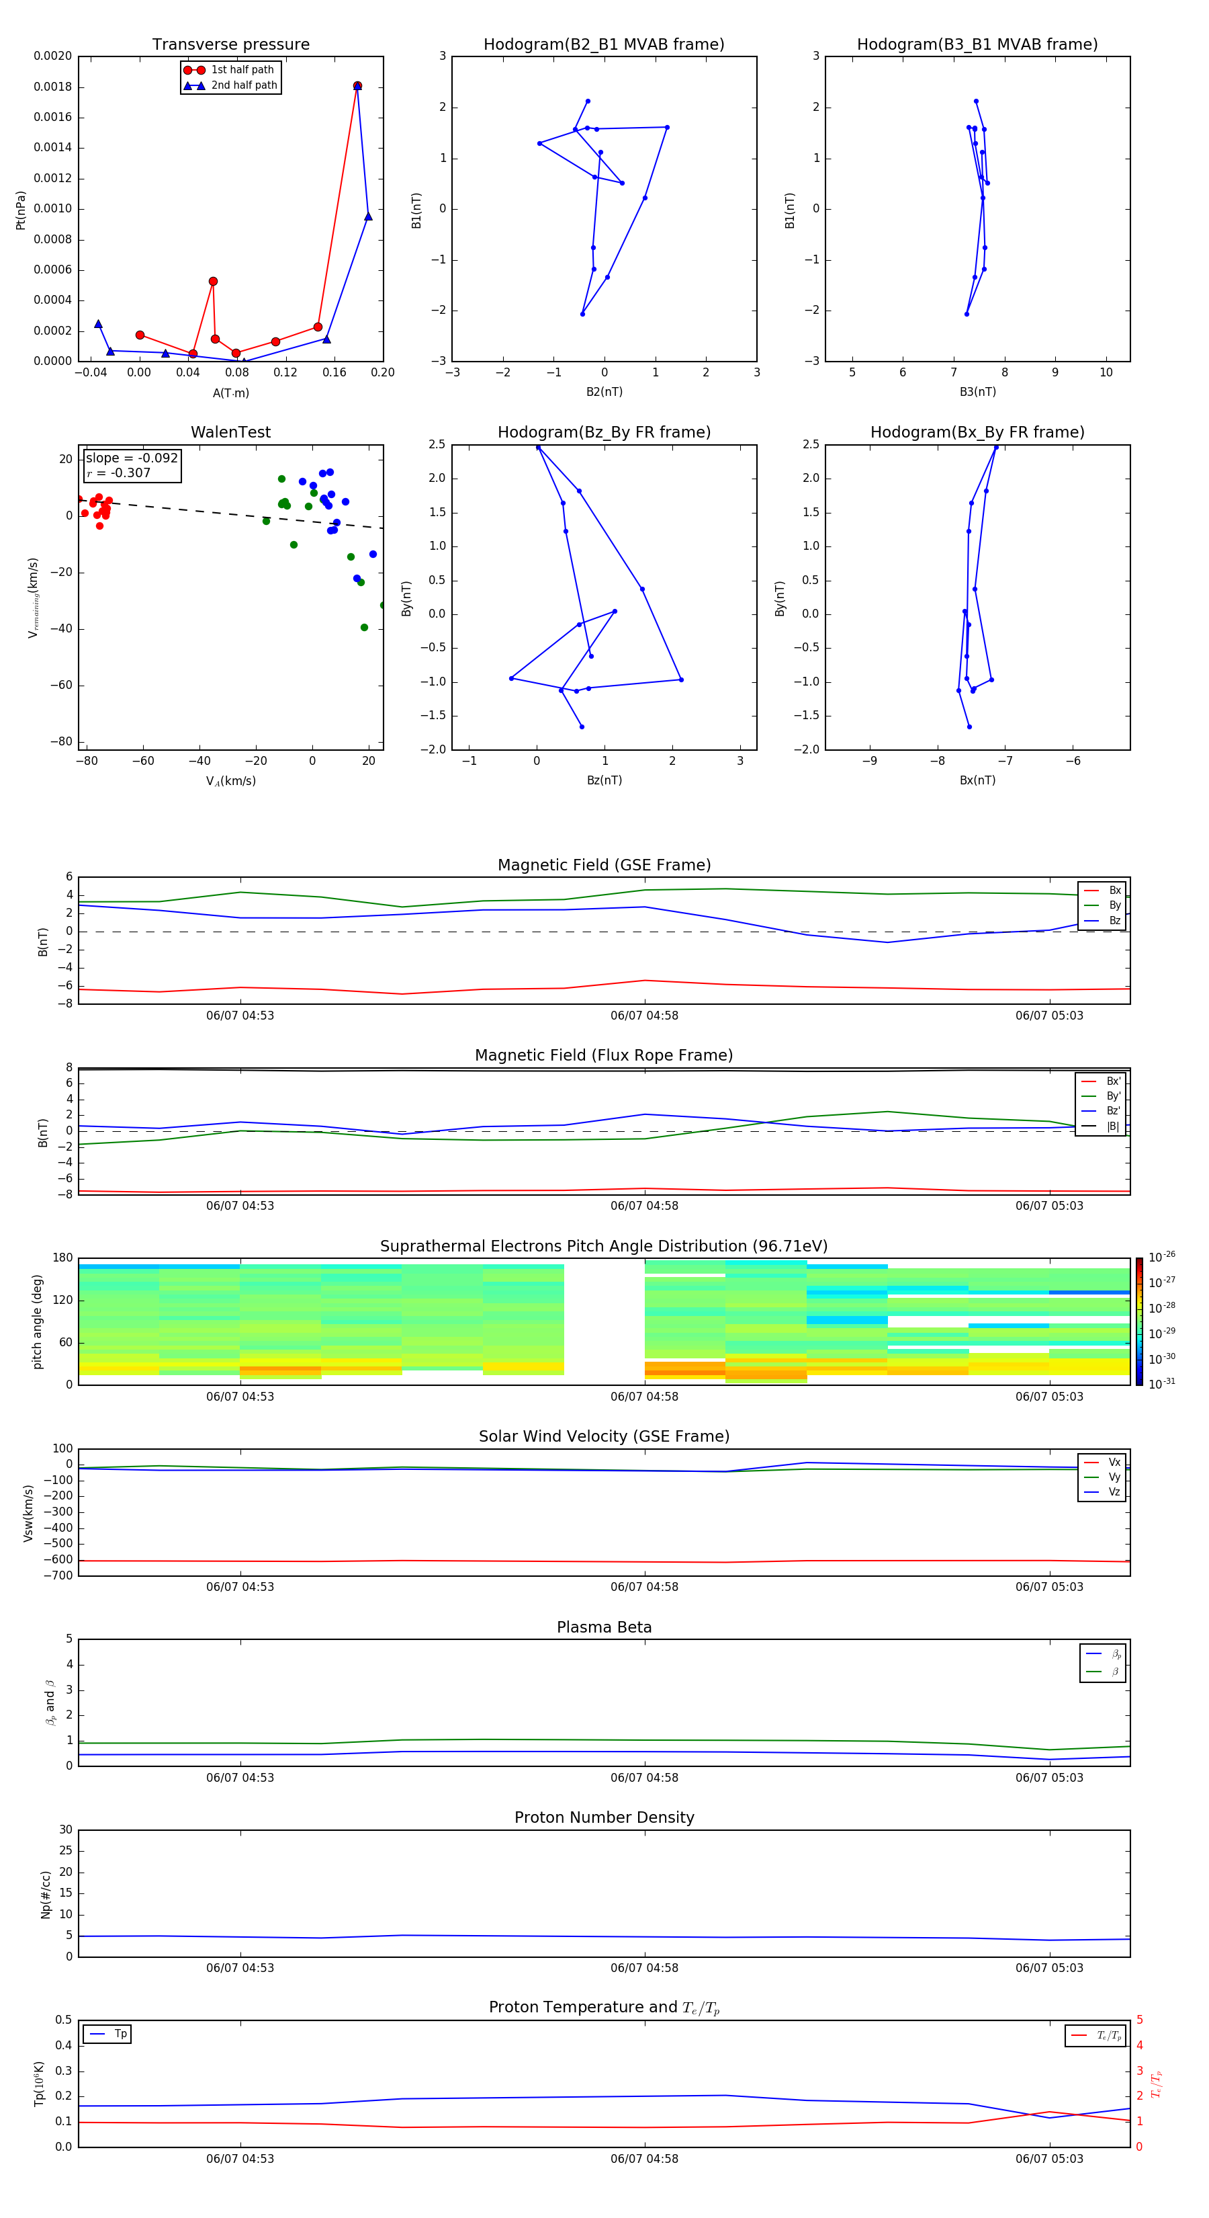This screenshot has height=2218, width=1209.
Task: Click the Suprathermal Electrons Pitch Angle Distribution title
Action: (604, 1246)
